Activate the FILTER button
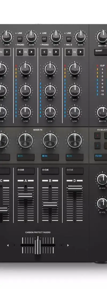 click(101, 157)
